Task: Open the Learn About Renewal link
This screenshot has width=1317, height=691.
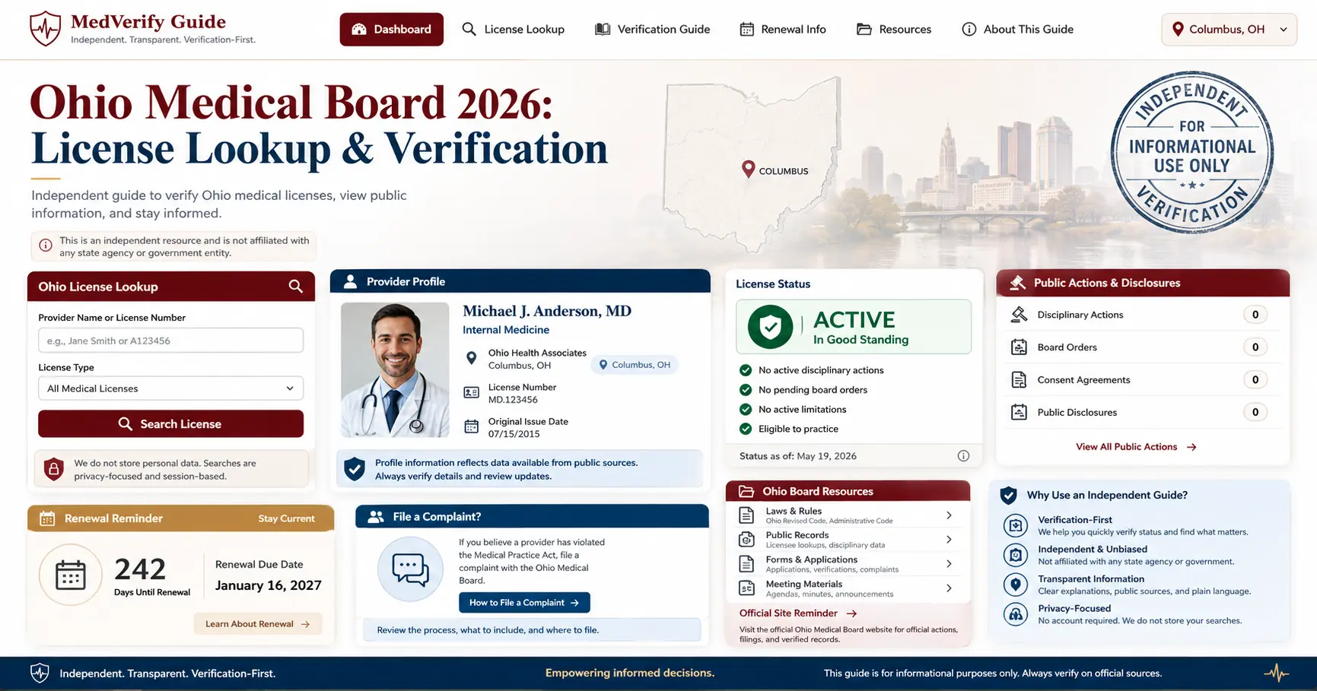Action: [257, 624]
